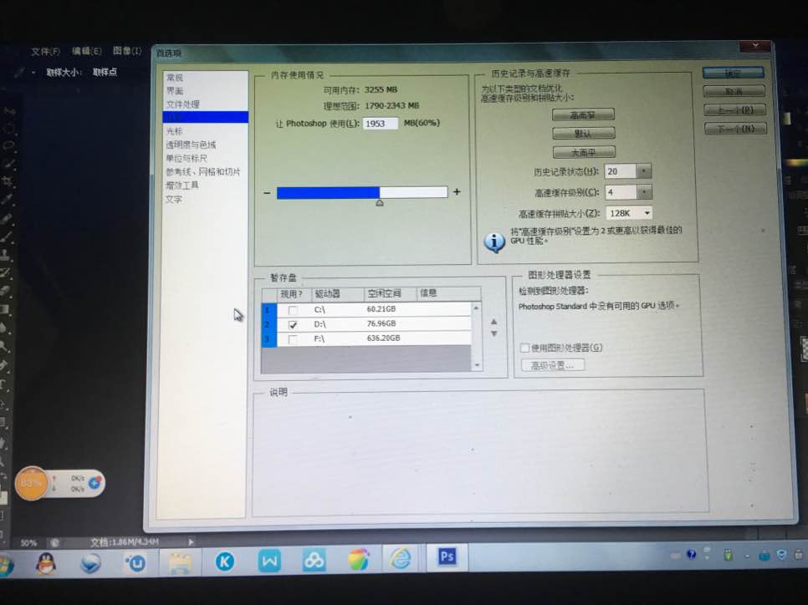Viewport: 808px width, 605px height.
Task: Open 文件(F) menu
Action: coord(46,52)
